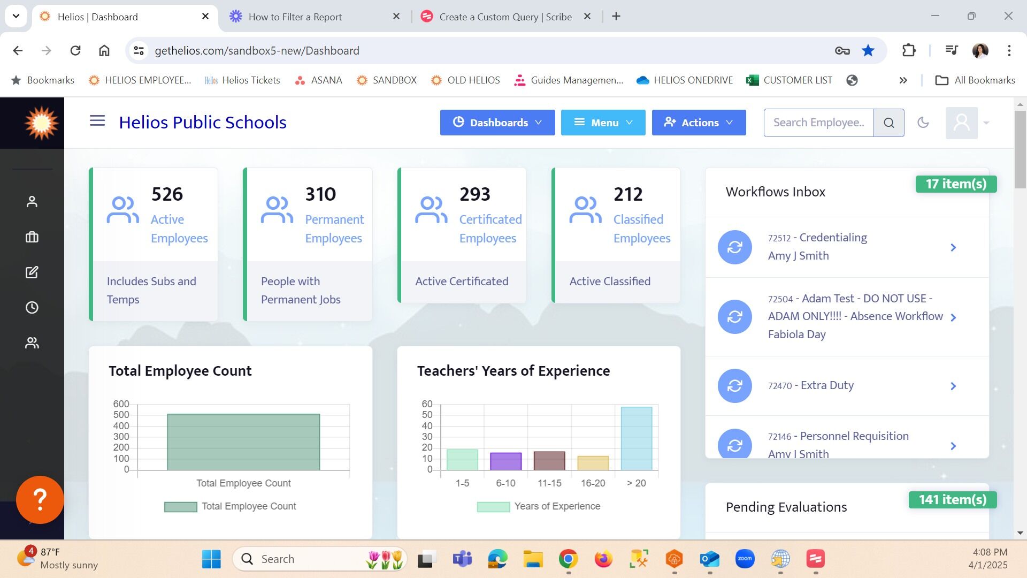Open the Actions dropdown

[698, 123]
